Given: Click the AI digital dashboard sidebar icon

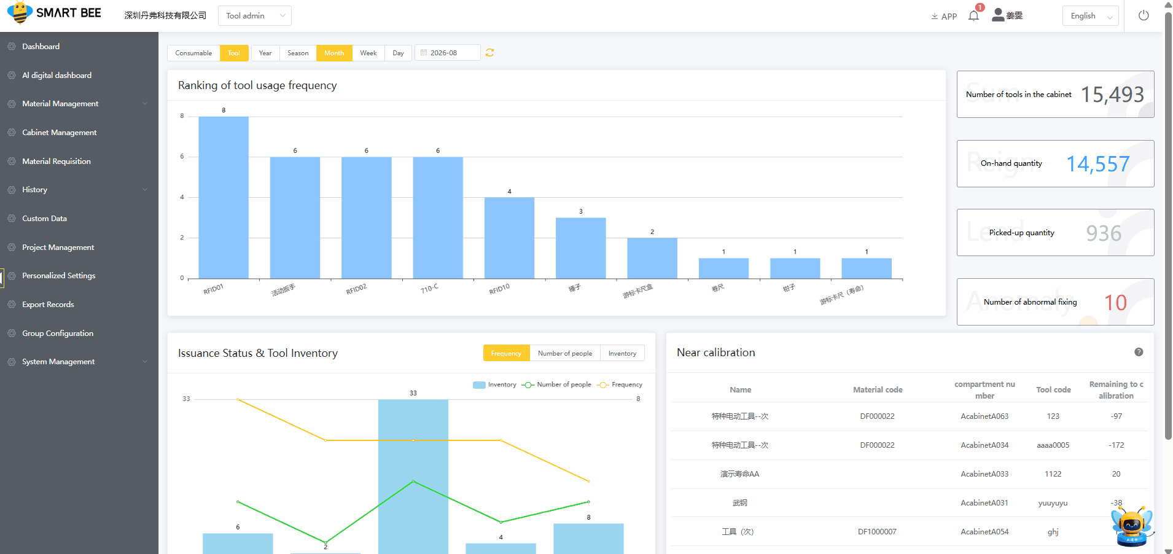Looking at the screenshot, I should tap(12, 76).
